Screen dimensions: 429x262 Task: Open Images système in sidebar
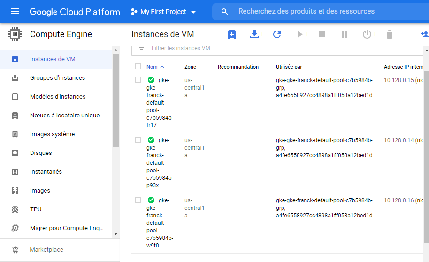tap(56, 134)
